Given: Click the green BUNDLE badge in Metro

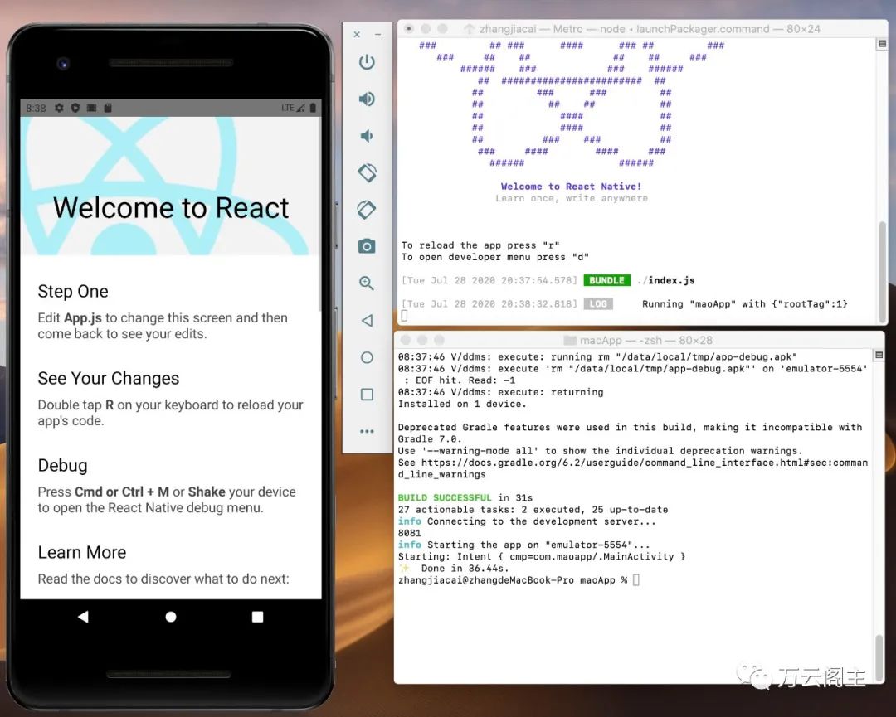Looking at the screenshot, I should (x=606, y=280).
